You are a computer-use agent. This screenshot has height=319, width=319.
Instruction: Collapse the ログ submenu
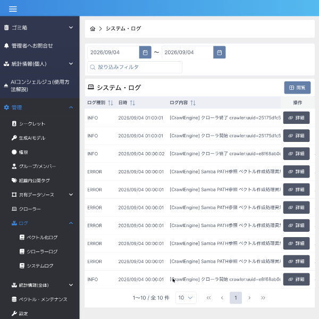pos(71,223)
